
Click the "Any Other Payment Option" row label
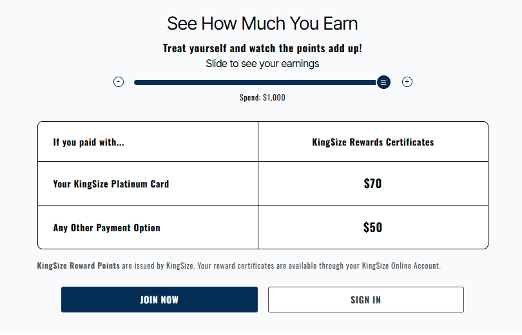pos(106,227)
